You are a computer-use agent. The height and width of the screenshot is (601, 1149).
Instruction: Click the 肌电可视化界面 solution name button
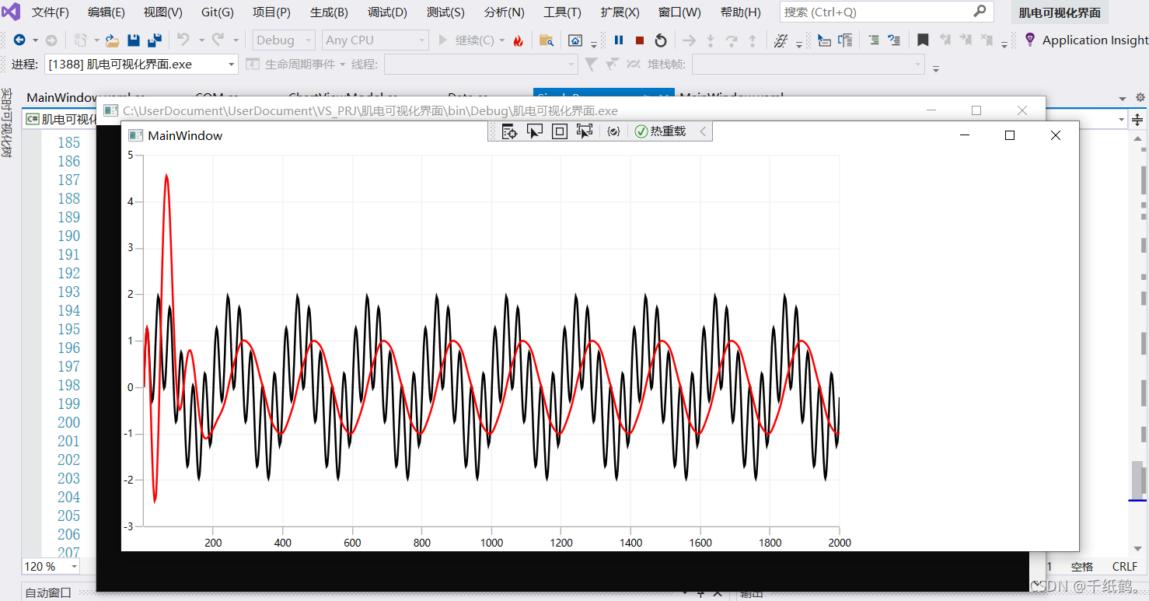pyautogui.click(x=1060, y=12)
